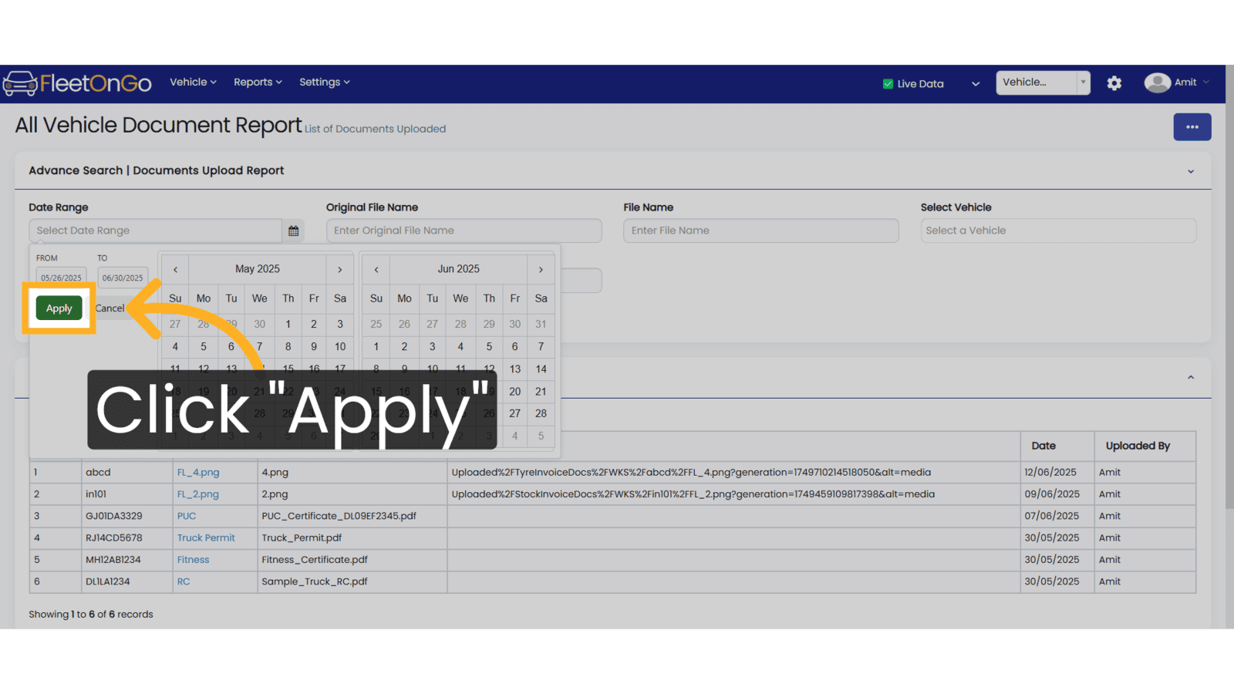Screen dimensions: 1234x694
Task: Click Sample_Truck_RC.pdf file name
Action: coord(315,581)
